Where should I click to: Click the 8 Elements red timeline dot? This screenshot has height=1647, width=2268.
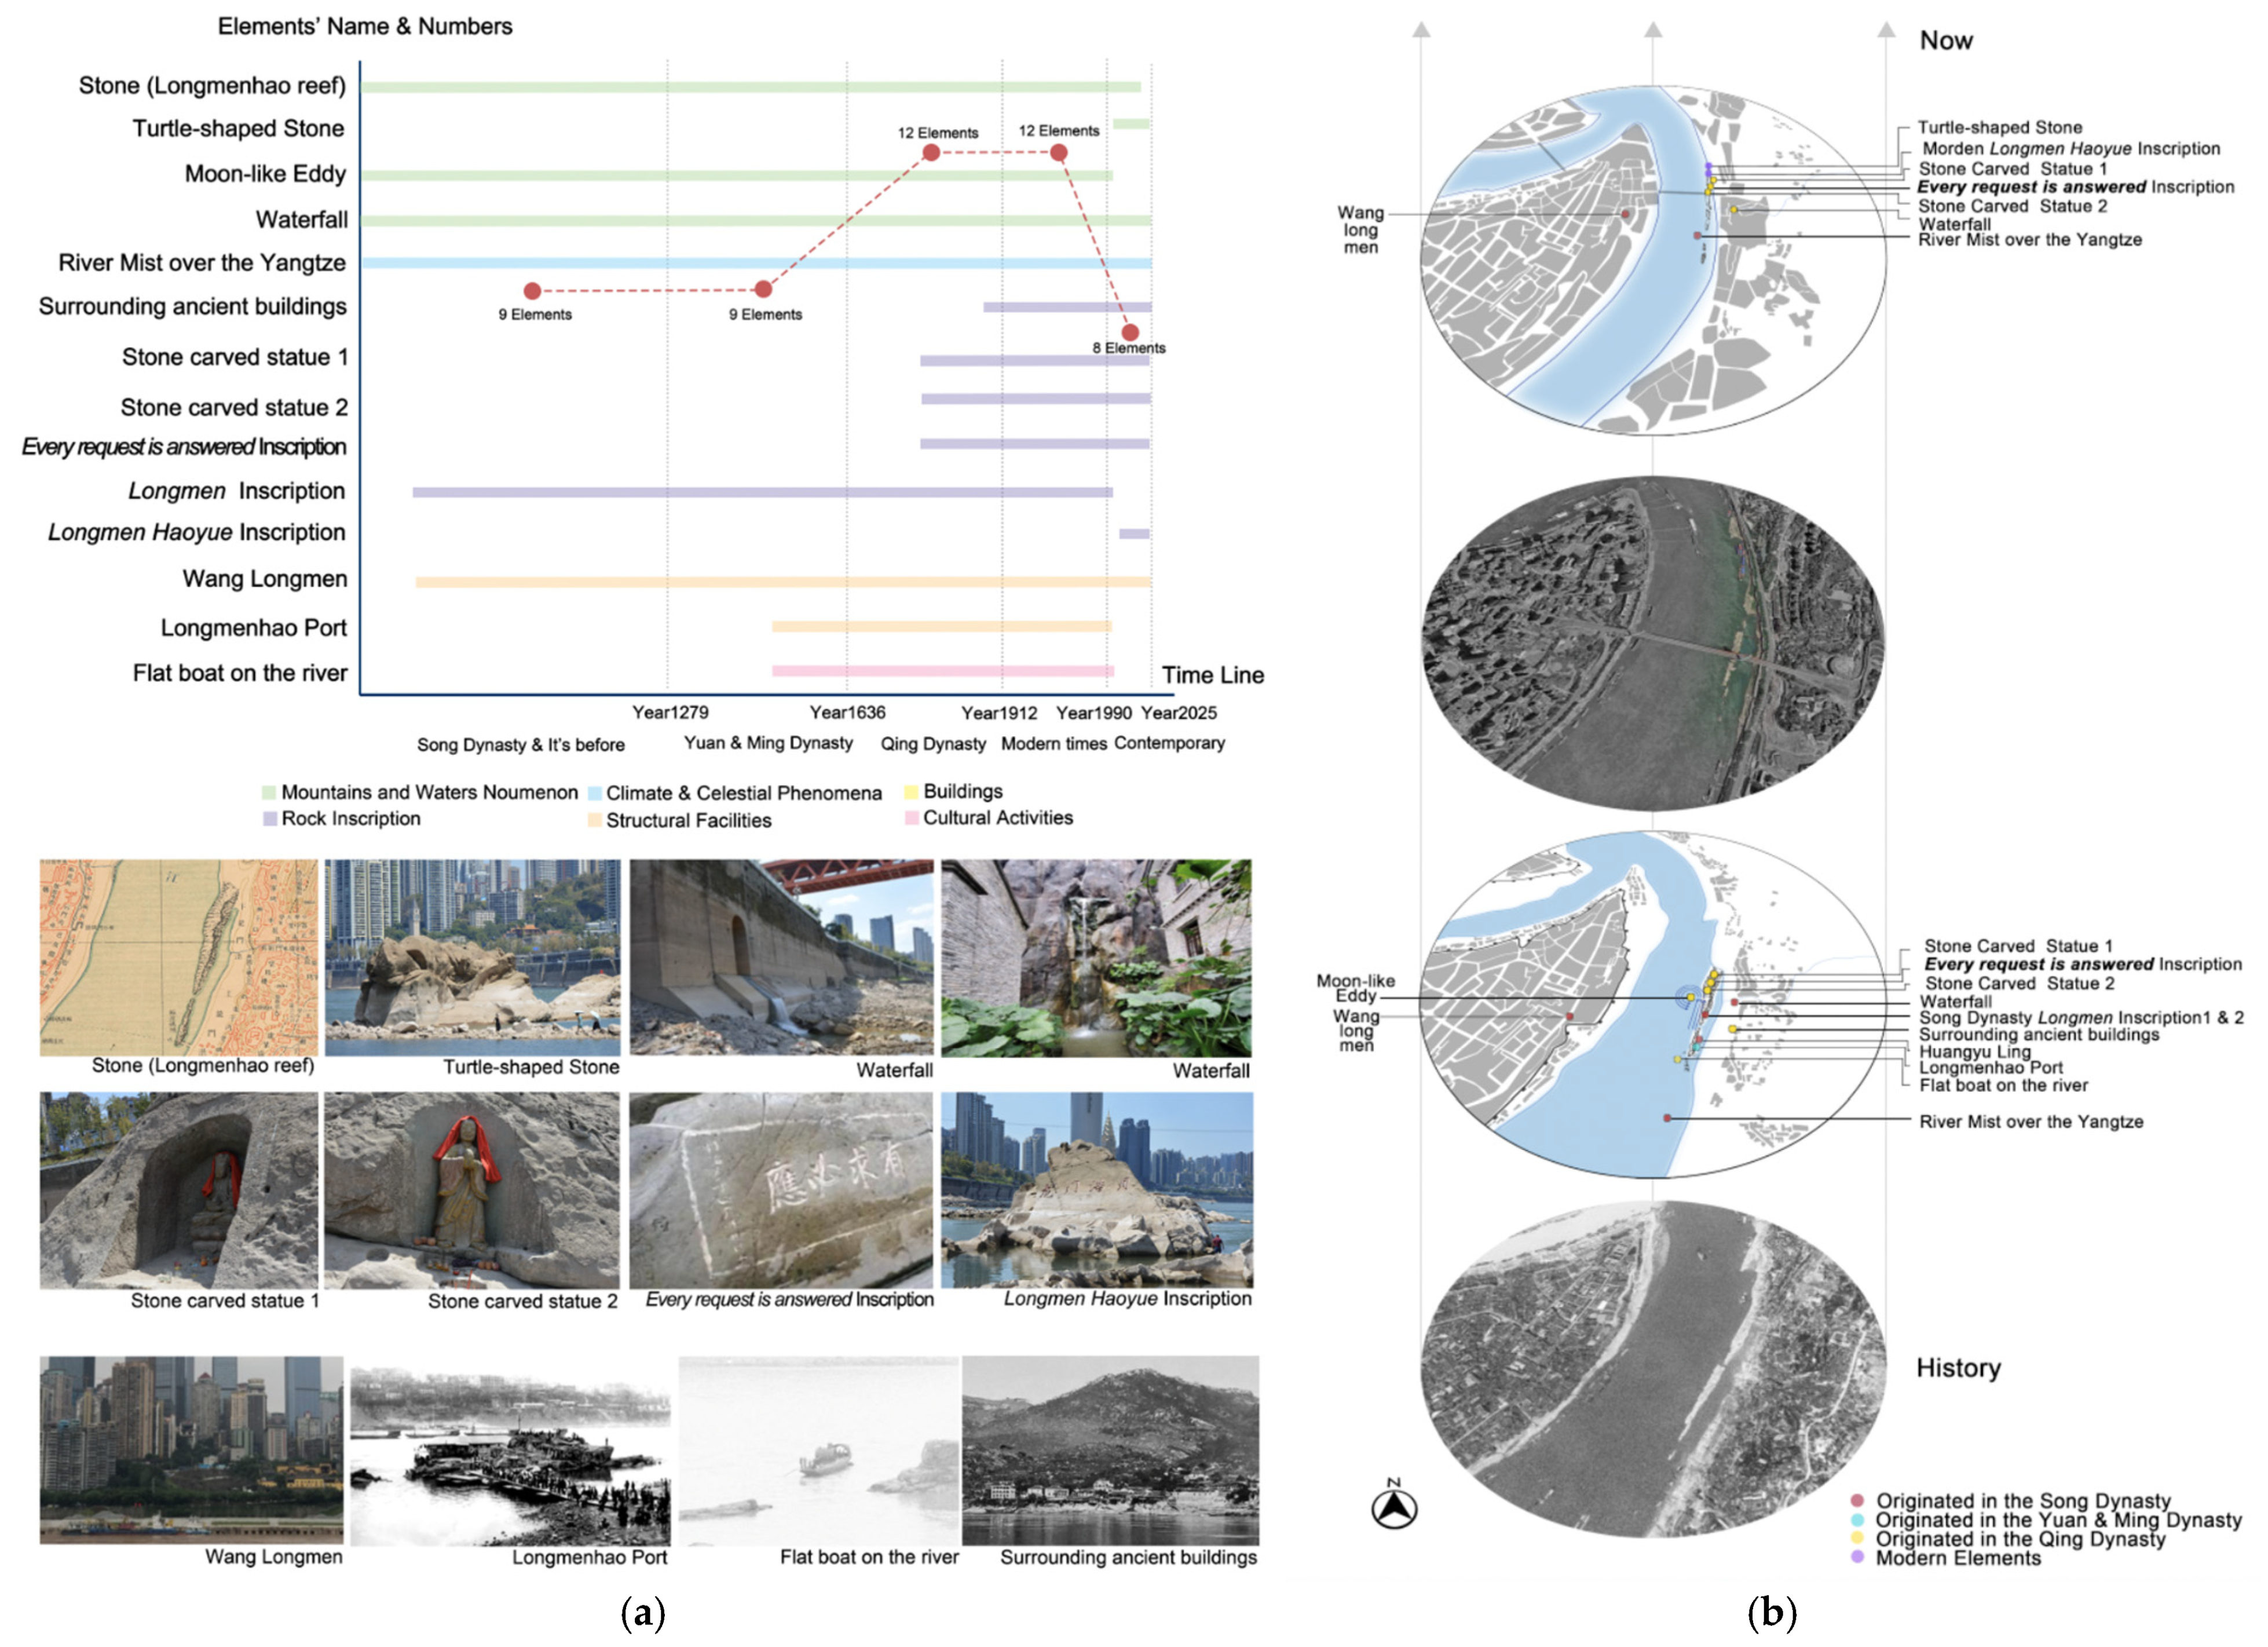pos(1129,333)
